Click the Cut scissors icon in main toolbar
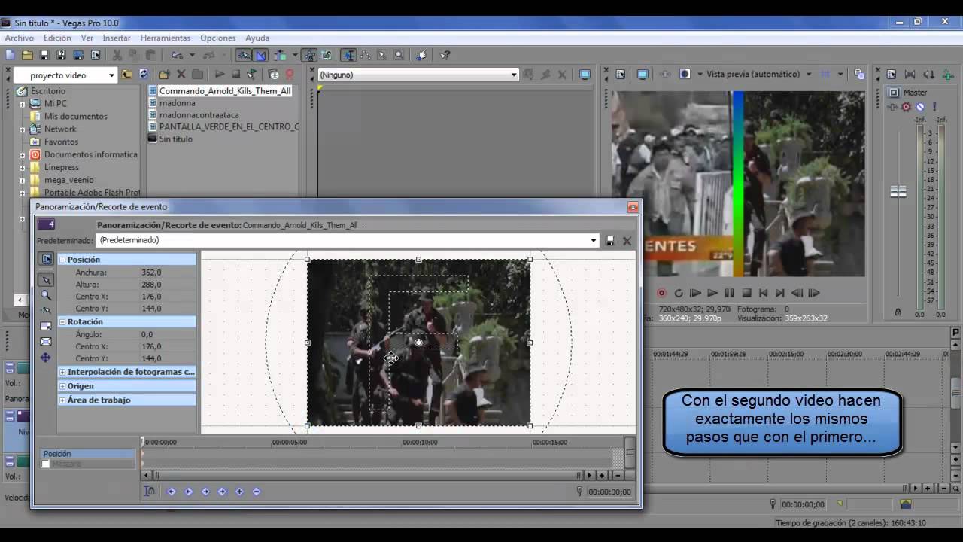The height and width of the screenshot is (542, 963). point(117,55)
